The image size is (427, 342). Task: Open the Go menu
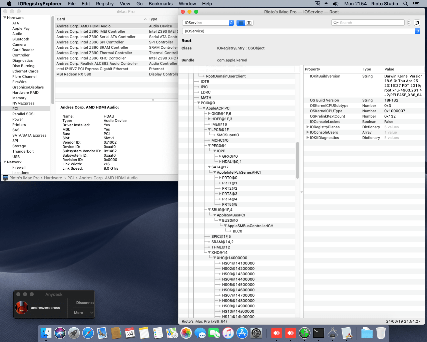(x=139, y=4)
